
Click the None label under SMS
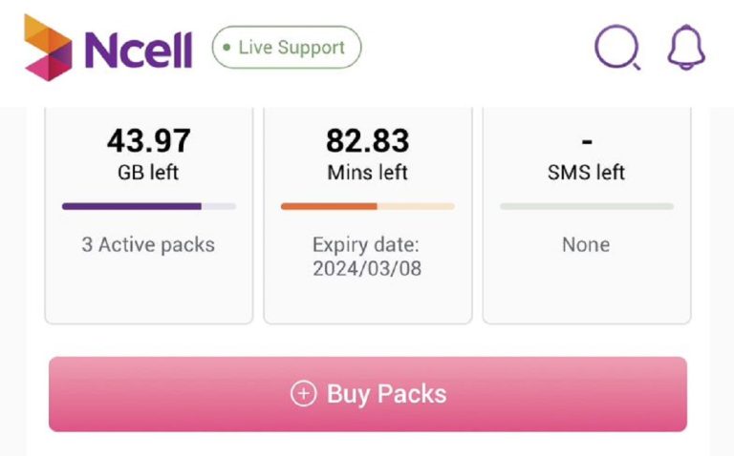pyautogui.click(x=586, y=244)
